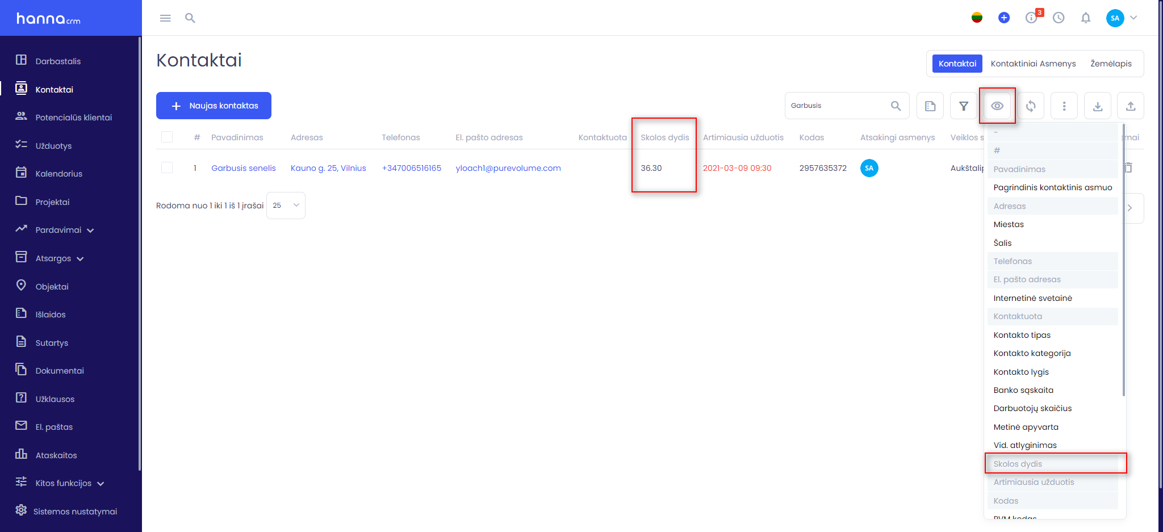Toggle the Kontakto lygis column option
The image size is (1163, 532).
pyautogui.click(x=1053, y=372)
